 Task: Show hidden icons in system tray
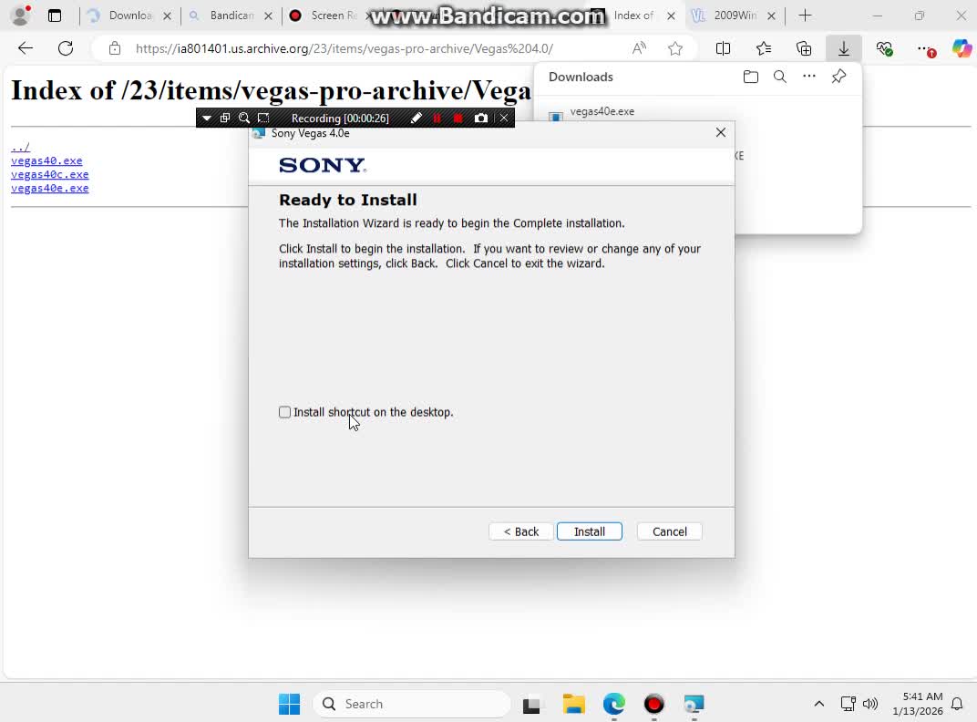point(818,704)
